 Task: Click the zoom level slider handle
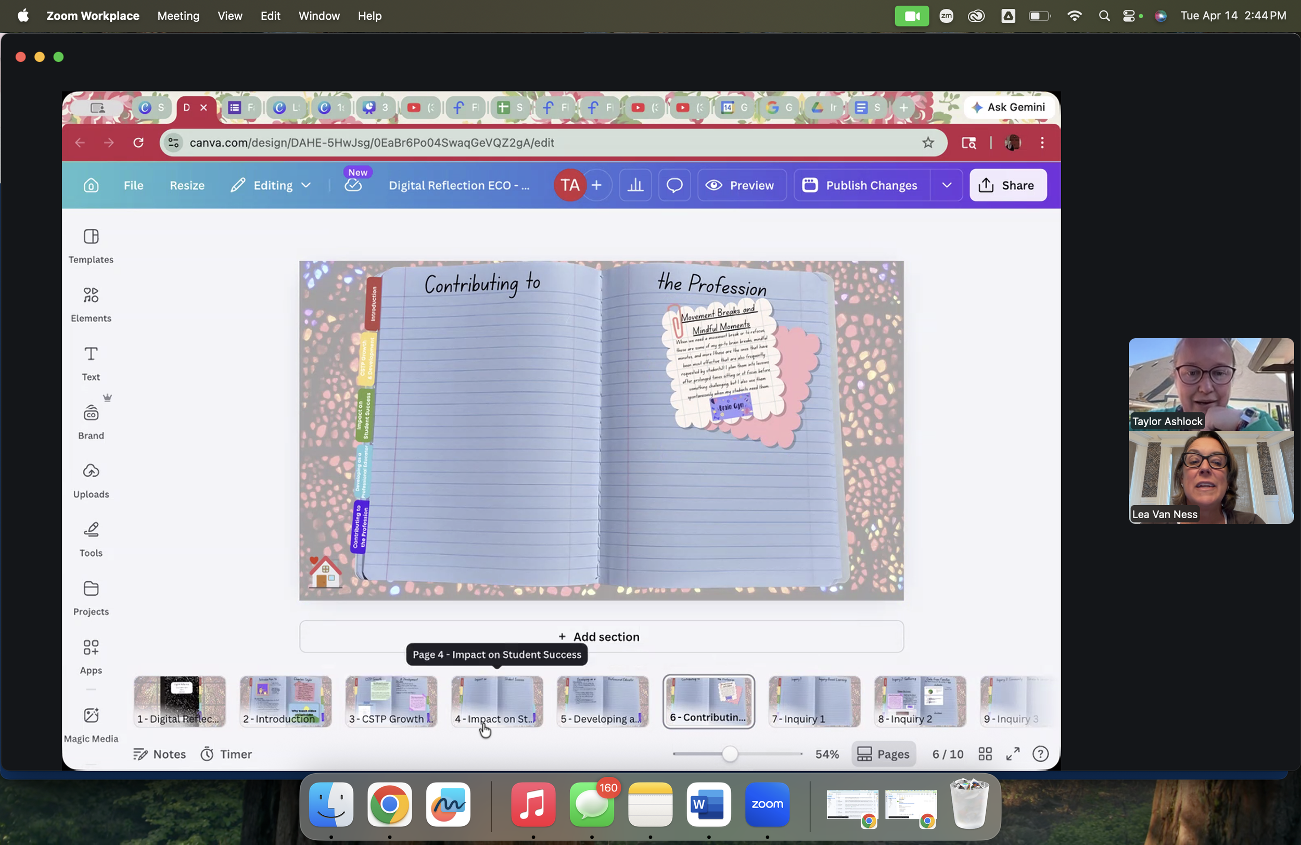(x=729, y=754)
